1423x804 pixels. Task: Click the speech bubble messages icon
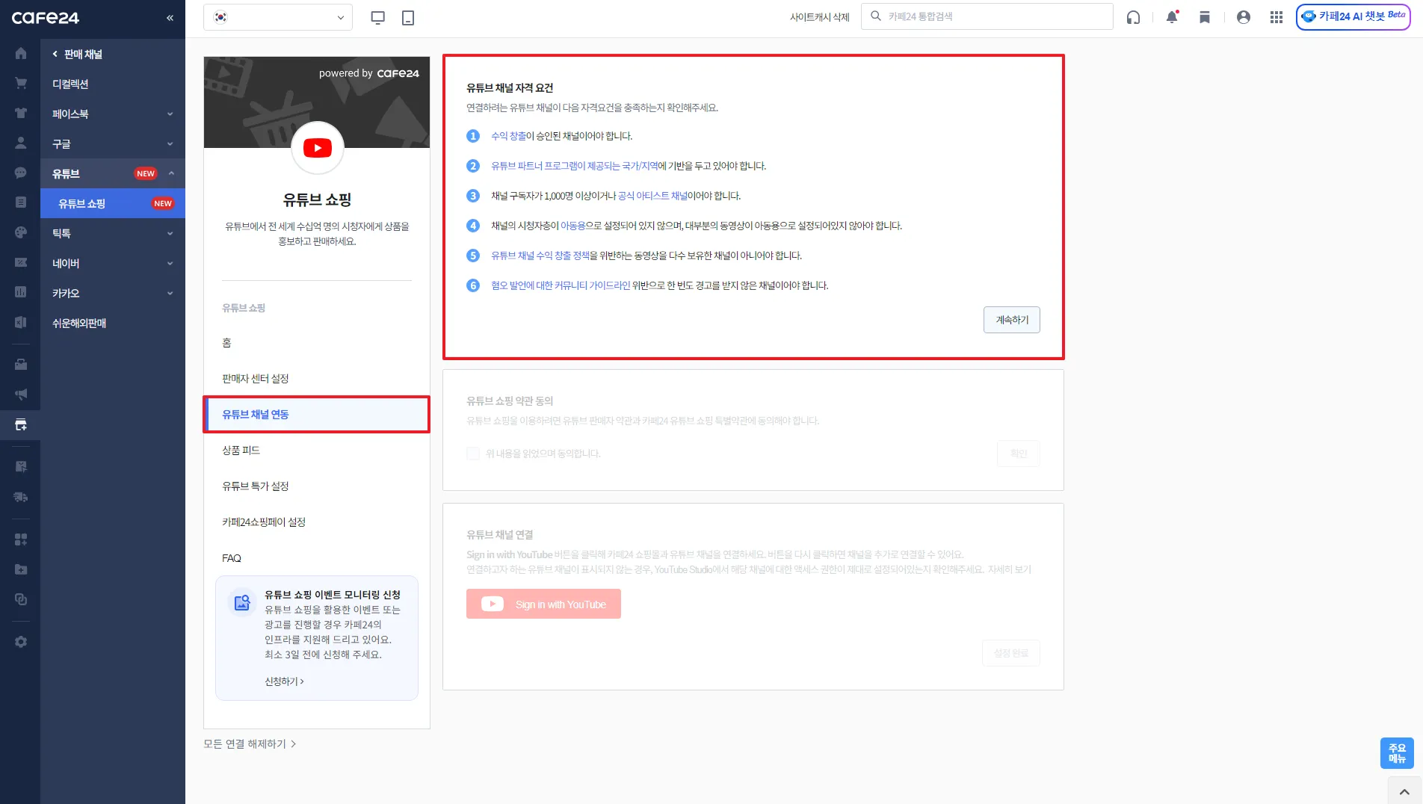click(21, 173)
